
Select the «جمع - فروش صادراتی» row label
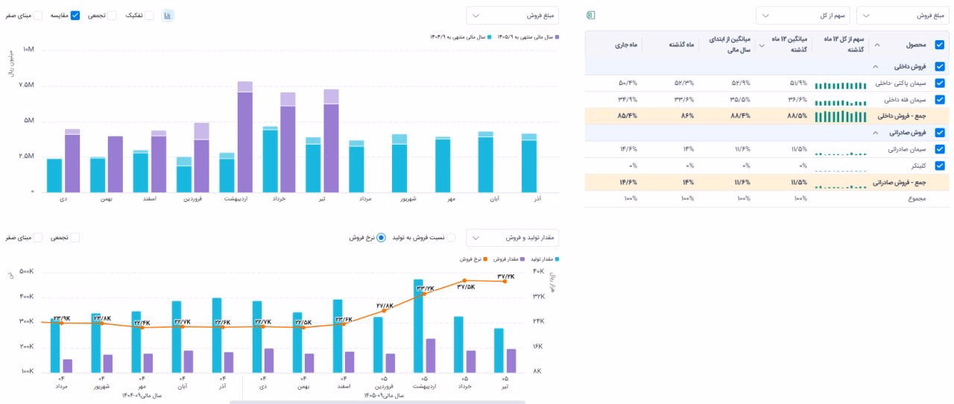click(x=899, y=182)
